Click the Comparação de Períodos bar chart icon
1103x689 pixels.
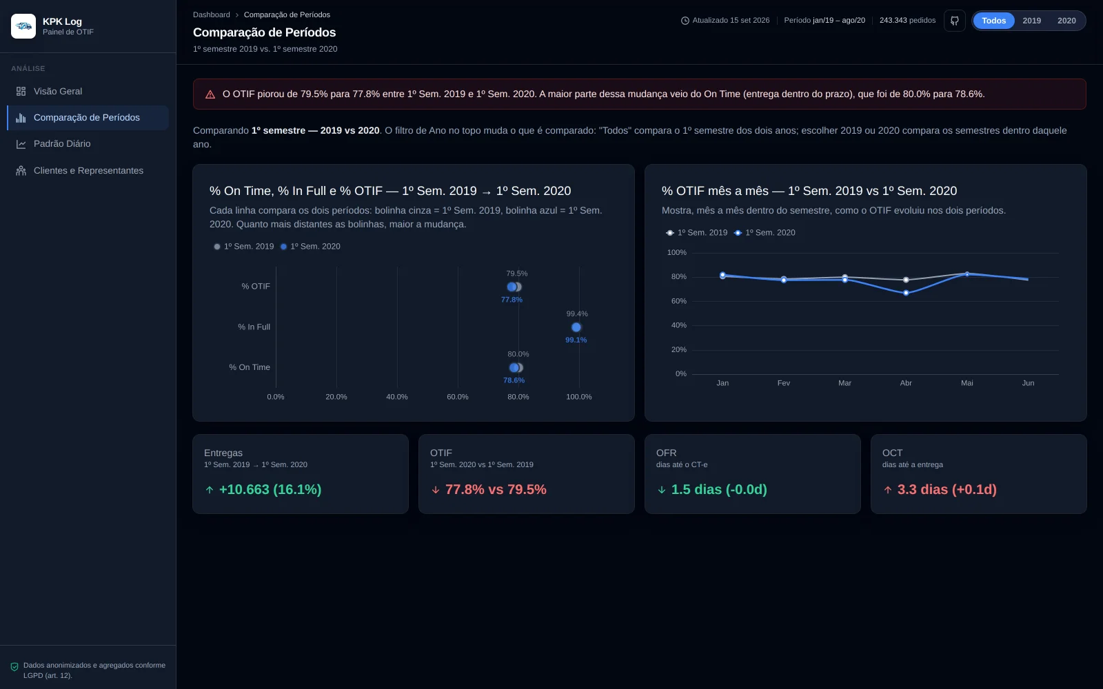pos(21,118)
